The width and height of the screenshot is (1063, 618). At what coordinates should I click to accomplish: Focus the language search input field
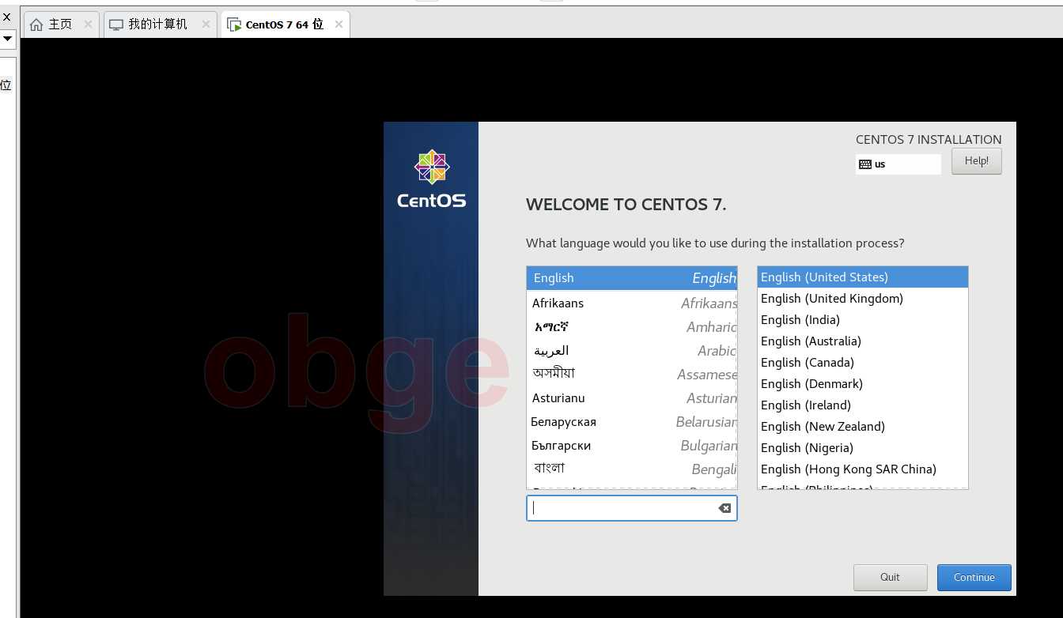pyautogui.click(x=631, y=508)
